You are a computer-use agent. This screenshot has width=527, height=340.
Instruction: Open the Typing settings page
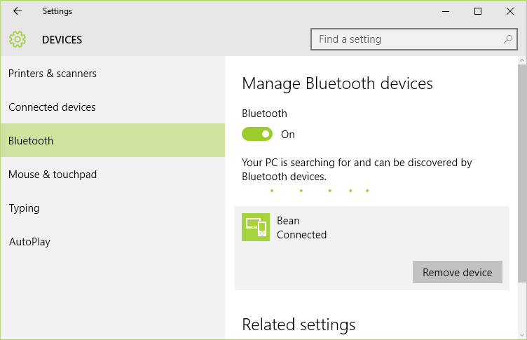24,208
